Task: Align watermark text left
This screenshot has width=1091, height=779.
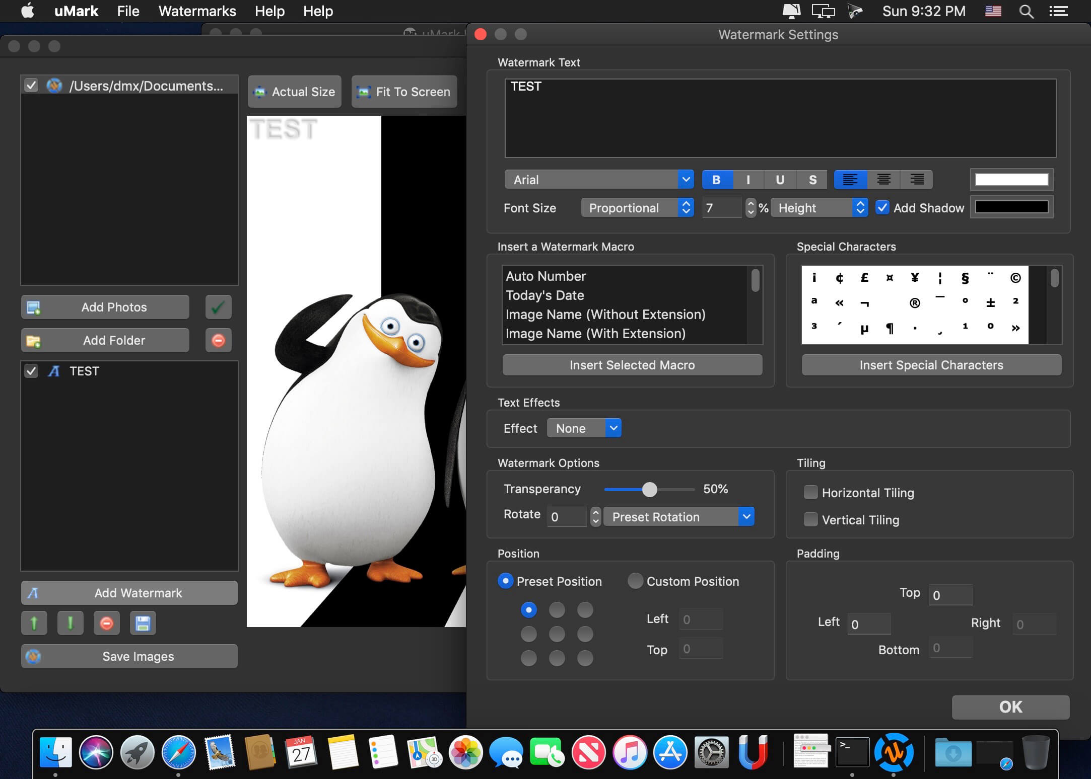Action: coord(850,180)
